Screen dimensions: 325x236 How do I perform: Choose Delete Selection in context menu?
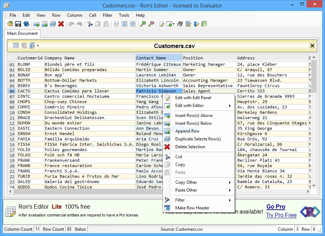[x=199, y=147]
